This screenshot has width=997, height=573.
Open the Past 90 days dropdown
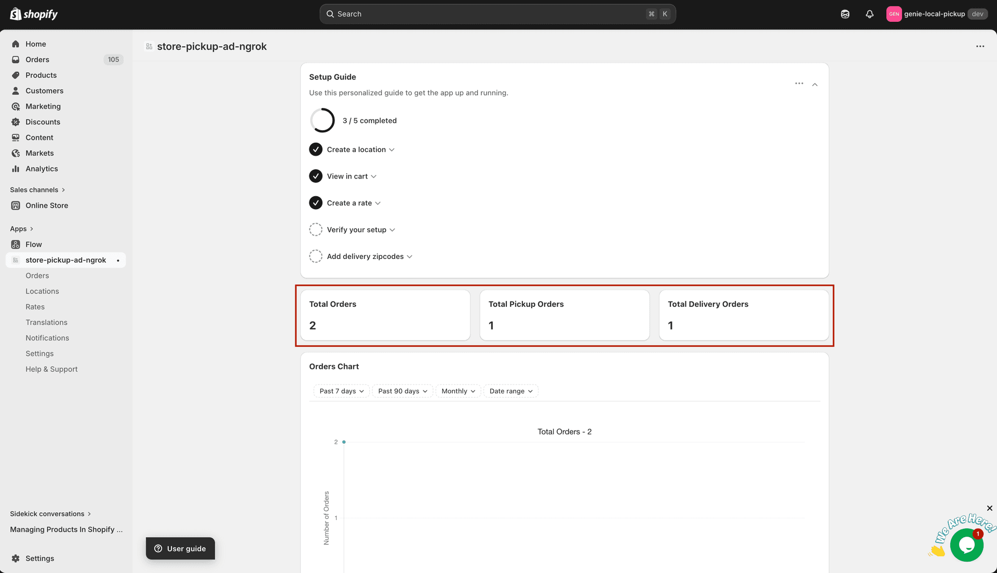click(402, 391)
